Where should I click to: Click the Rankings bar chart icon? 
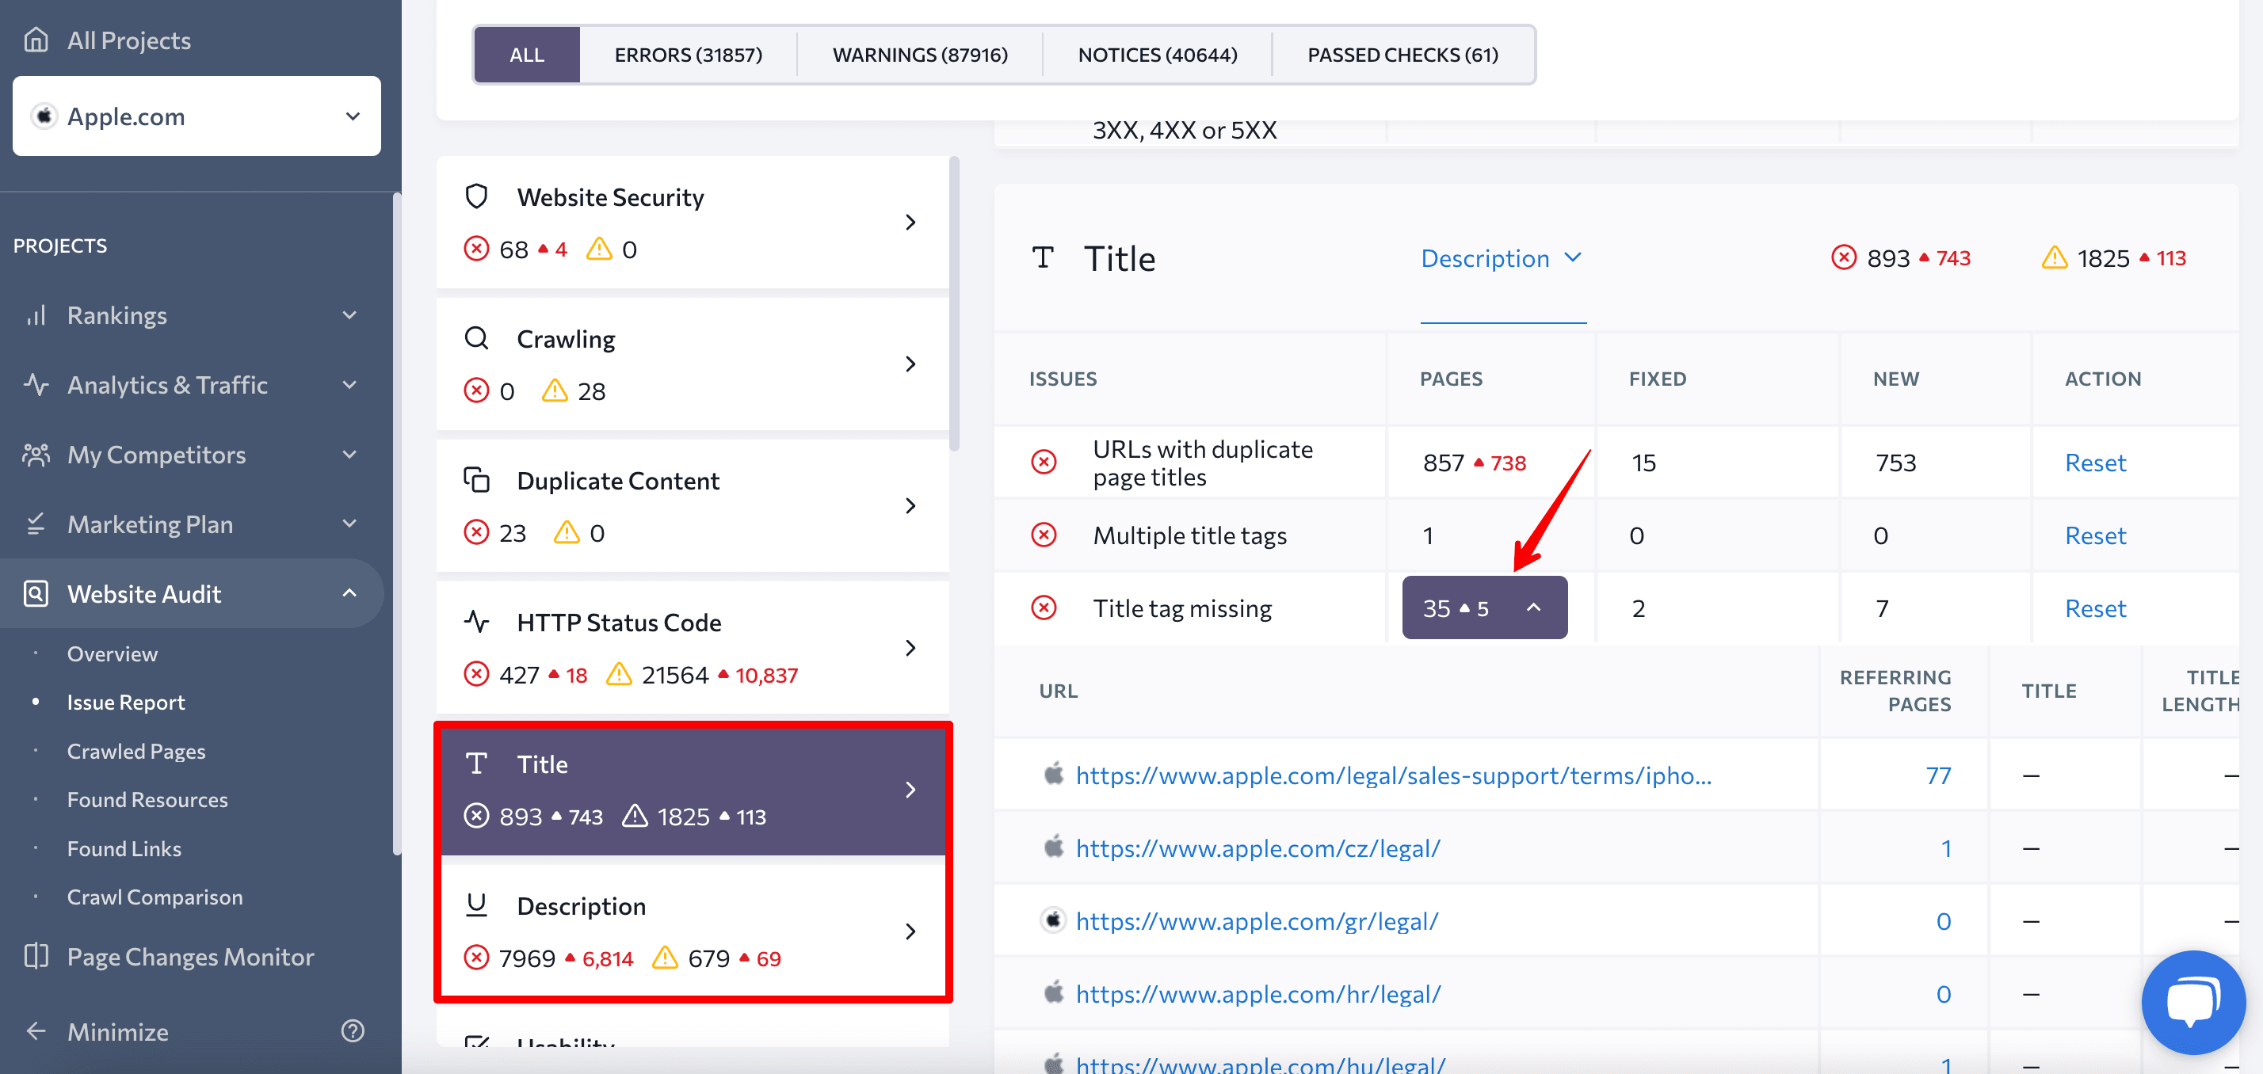(x=36, y=315)
